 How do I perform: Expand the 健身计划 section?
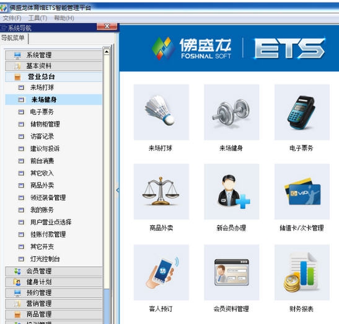(53, 282)
